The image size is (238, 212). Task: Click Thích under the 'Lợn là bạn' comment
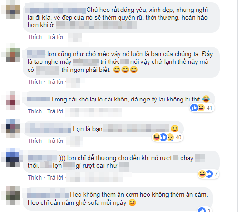pyautogui.click(x=35, y=141)
